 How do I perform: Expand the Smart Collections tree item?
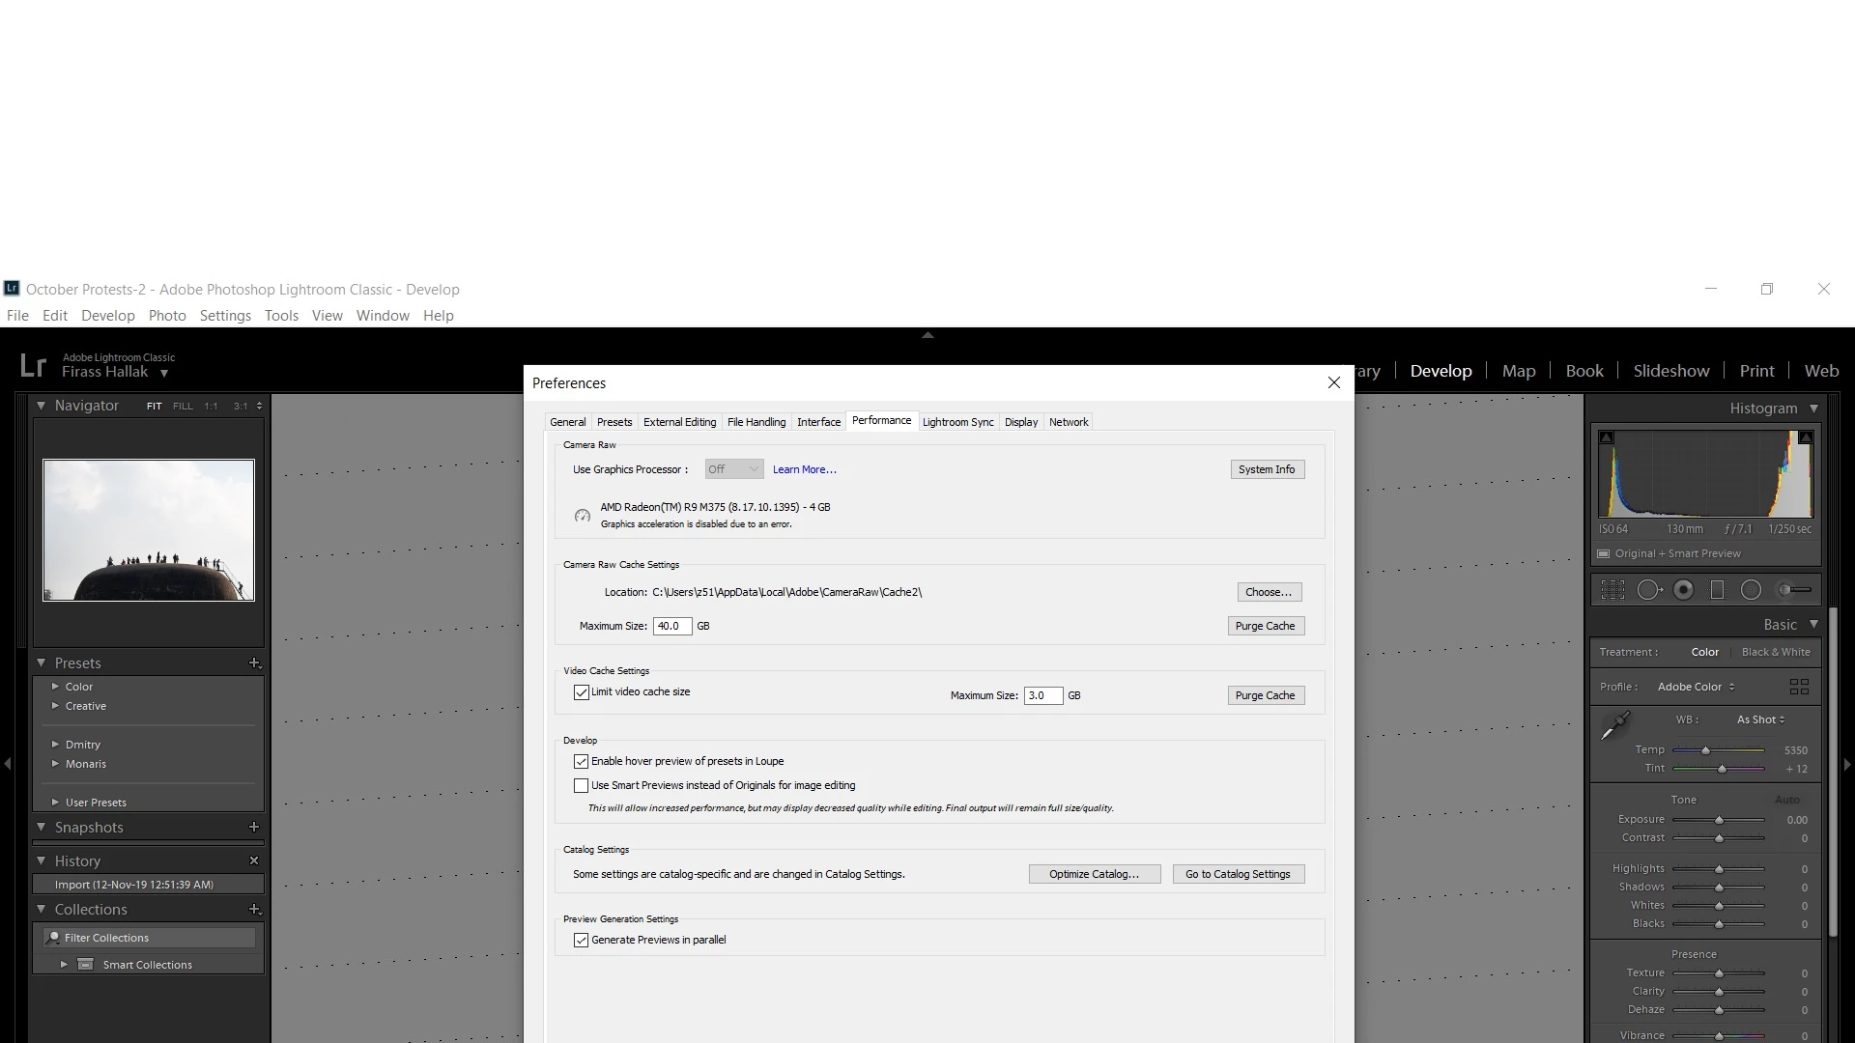(x=64, y=965)
